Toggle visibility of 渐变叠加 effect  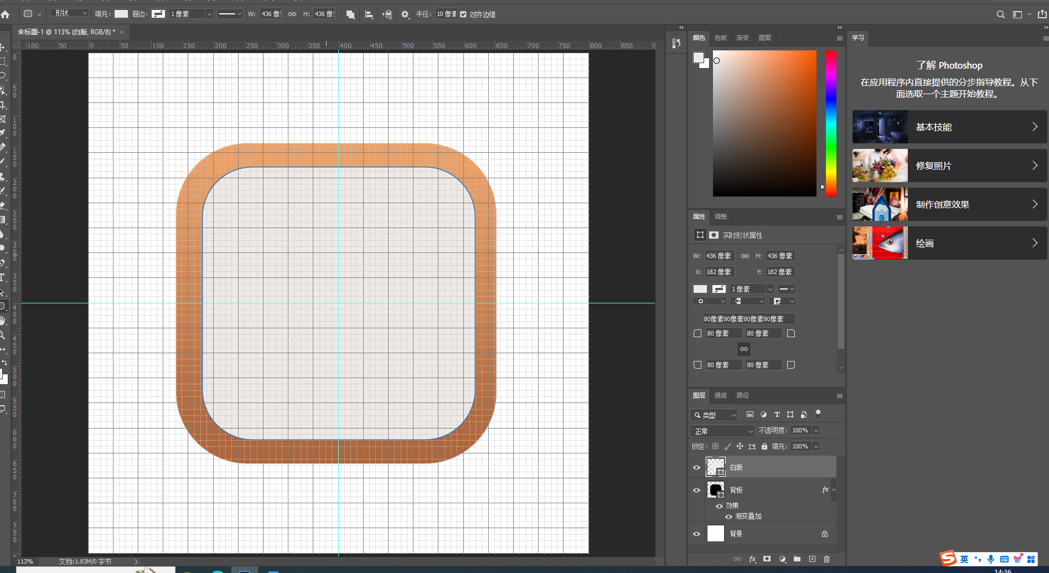tap(728, 517)
